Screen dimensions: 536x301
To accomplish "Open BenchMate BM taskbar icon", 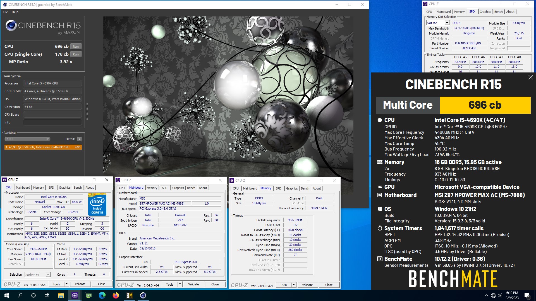I will click(129, 295).
